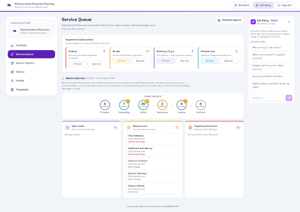Click the Open tasks checklist icon
300x212 pixels.
pyautogui.click(x=67, y=127)
